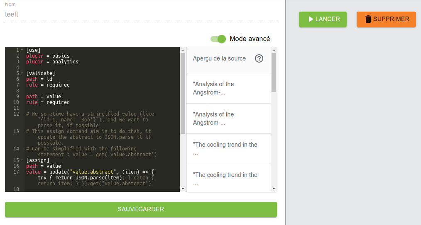Screen dimensions: 421x225
Task: Select first "Analysis of the Angstrom" preview item
Action: click(228, 88)
